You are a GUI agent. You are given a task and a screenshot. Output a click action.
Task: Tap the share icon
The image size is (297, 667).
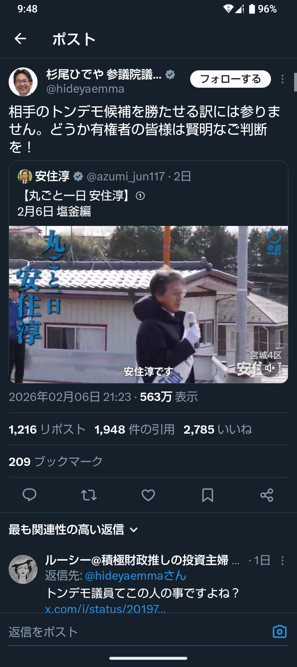coord(267,495)
